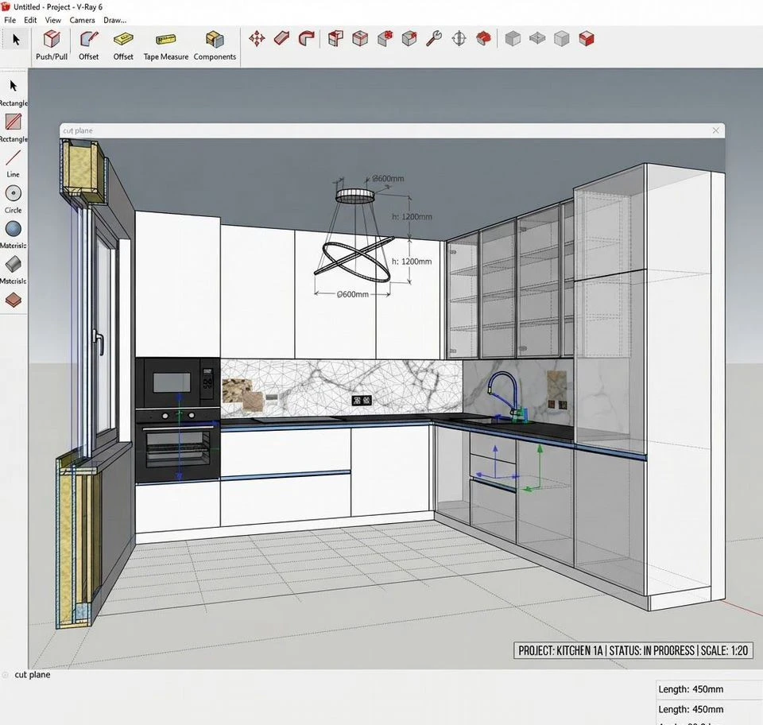763x725 pixels.
Task: Click the 'cut plane' status bar text
Action: click(x=32, y=674)
